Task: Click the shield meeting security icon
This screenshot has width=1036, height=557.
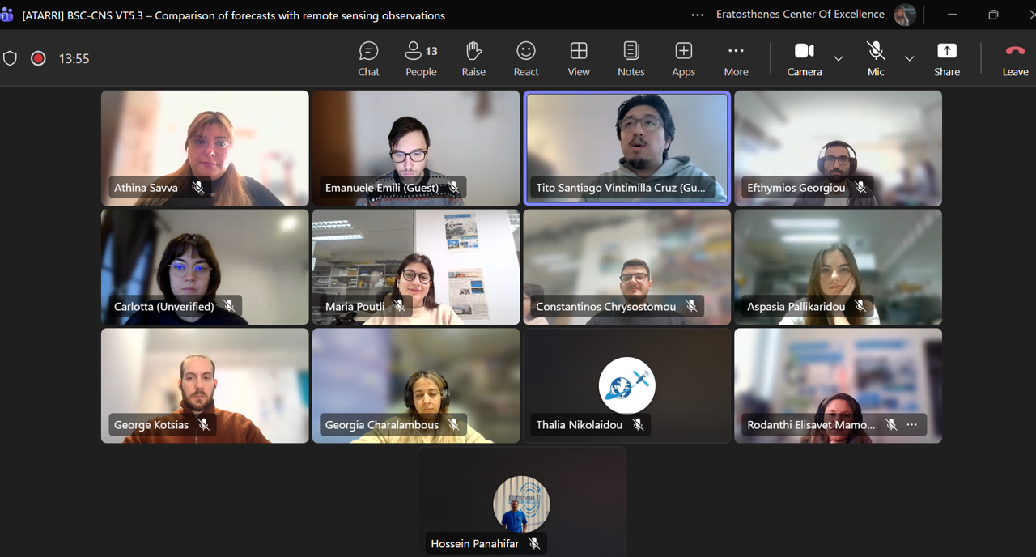Action: point(11,58)
